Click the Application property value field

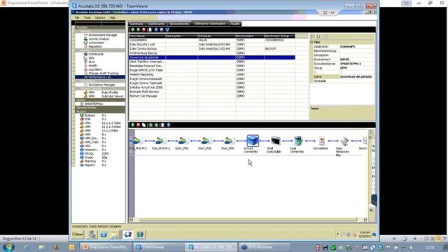356,47
